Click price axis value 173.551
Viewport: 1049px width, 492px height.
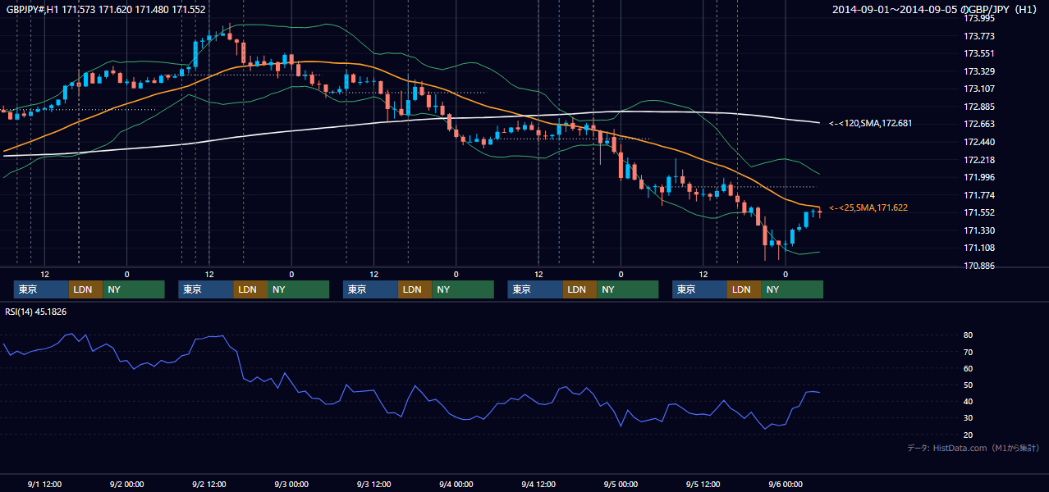pos(979,53)
